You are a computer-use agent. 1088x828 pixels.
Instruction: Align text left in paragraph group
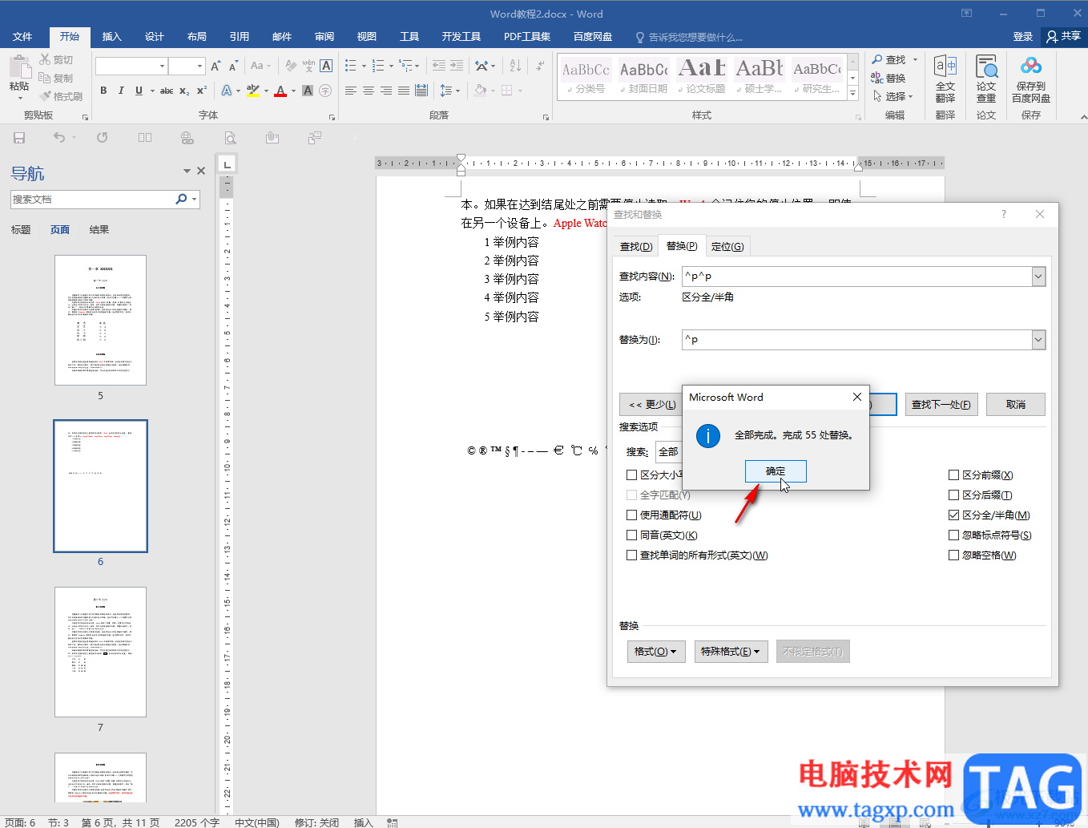click(x=351, y=91)
